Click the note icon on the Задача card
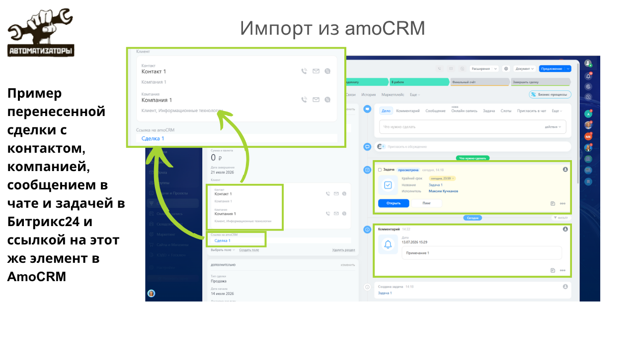The width and height of the screenshot is (636, 357). pos(553,203)
